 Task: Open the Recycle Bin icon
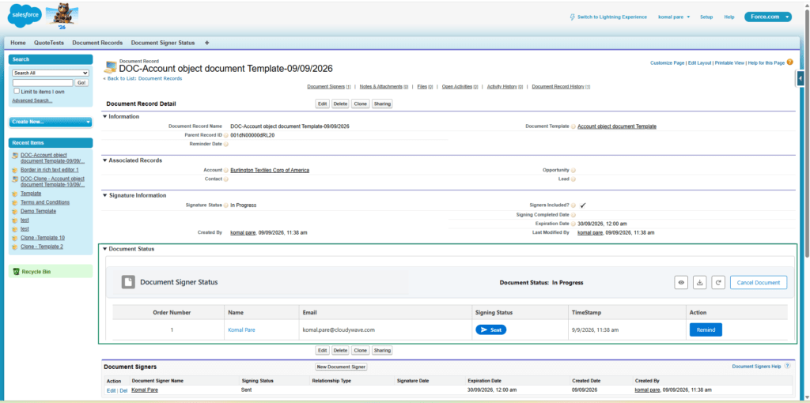pos(16,271)
